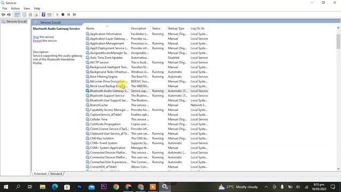Click the scrollbar up arrow of services list

click(338, 28)
